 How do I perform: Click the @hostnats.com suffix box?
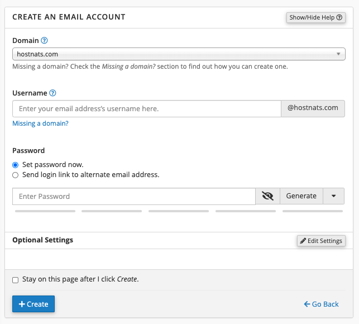coord(313,108)
